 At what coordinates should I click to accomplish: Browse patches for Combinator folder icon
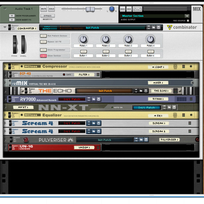tap(153, 28)
